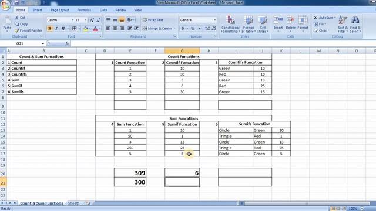This screenshot has height=211, width=376.
Task: Open Format as Table gallery
Action: [249, 24]
